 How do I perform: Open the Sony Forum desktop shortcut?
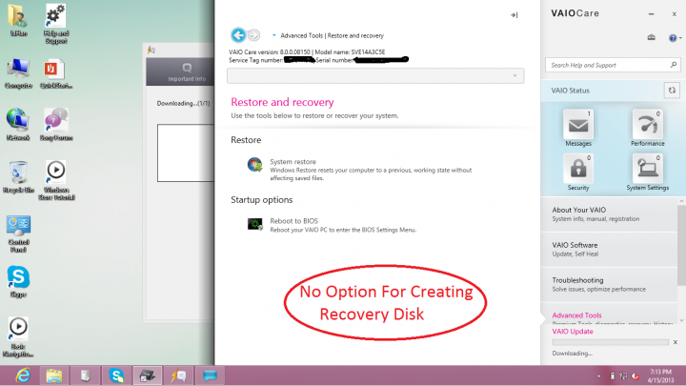56,125
